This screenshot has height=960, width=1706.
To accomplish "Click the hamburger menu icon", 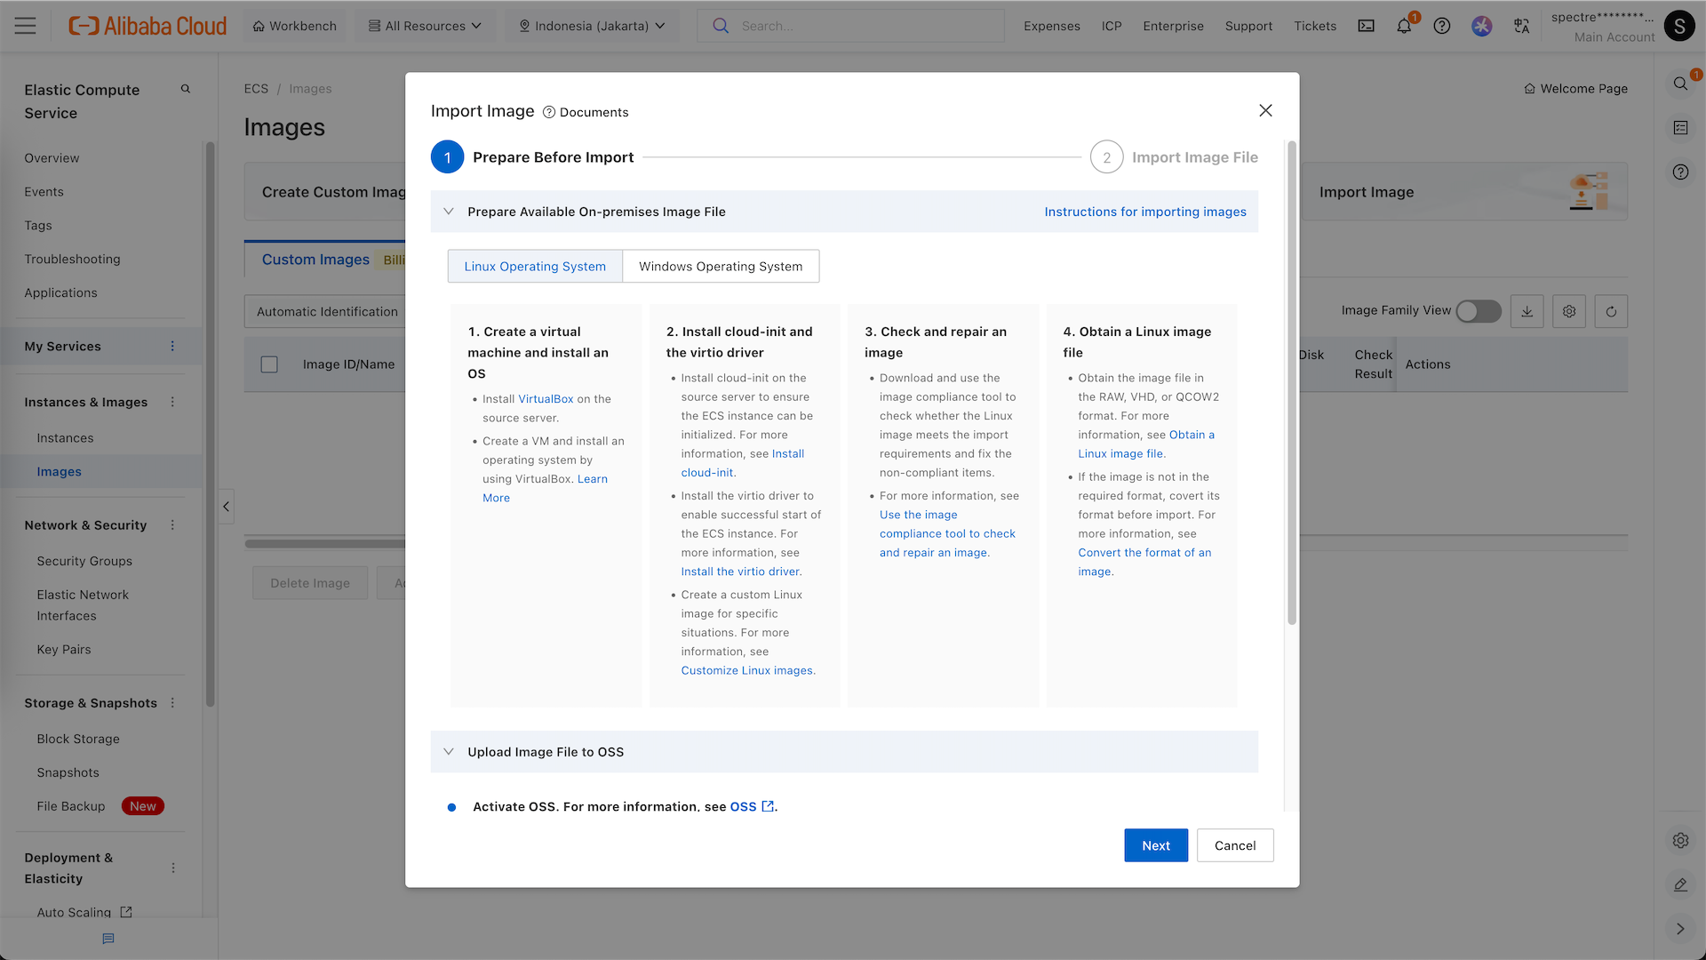I will click(26, 26).
